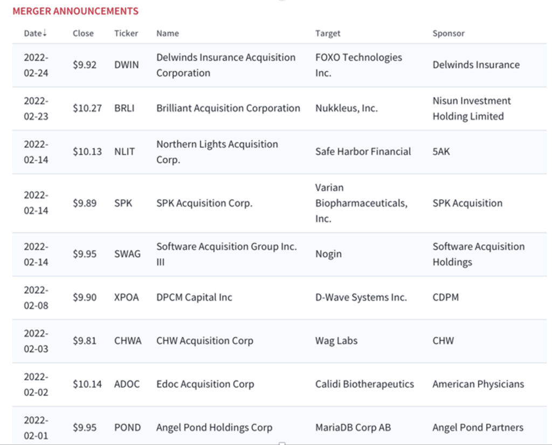Click the $9.89 close price
This screenshot has width=552, height=445.
pyautogui.click(x=85, y=203)
